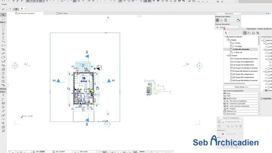
Task: Collapse the 'Dessin' toolbox section header
Action: [x=3, y=22]
